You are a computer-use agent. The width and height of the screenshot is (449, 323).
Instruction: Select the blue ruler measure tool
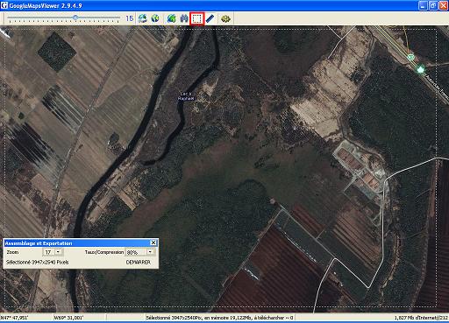(x=210, y=18)
